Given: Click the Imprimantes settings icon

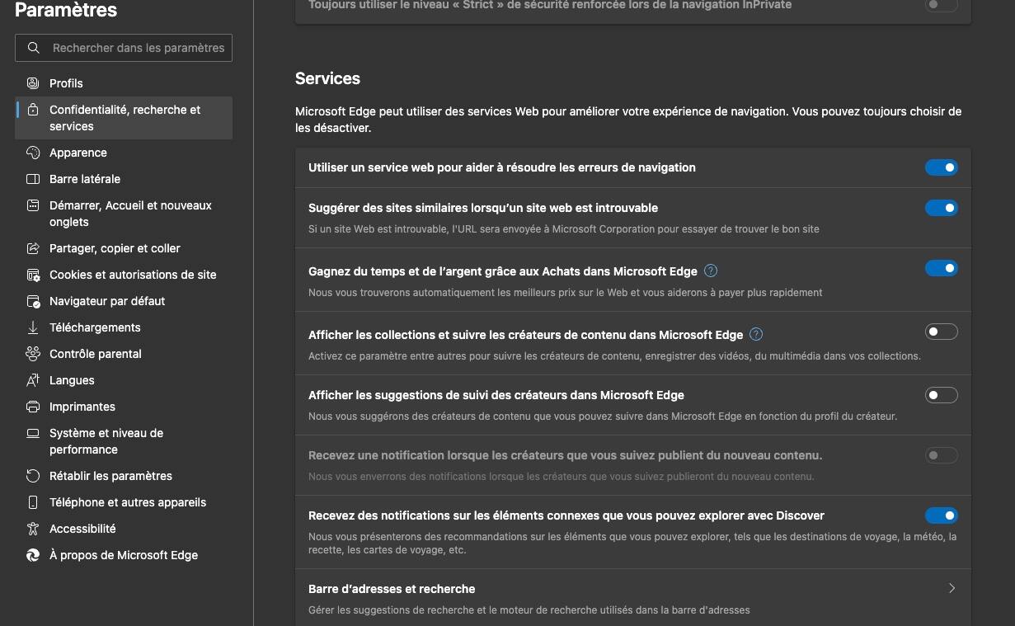Looking at the screenshot, I should 32,407.
